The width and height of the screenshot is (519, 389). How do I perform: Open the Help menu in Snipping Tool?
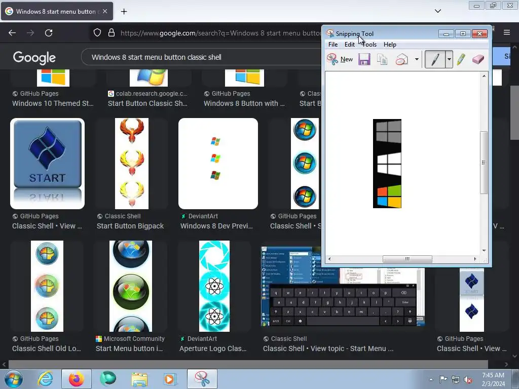(x=390, y=45)
